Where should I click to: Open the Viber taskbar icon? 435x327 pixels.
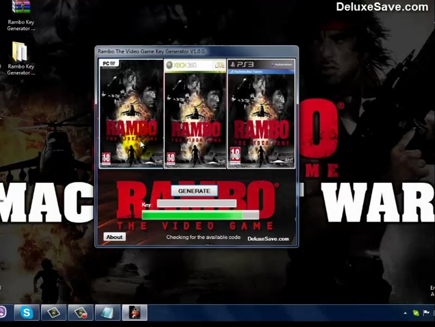[2, 312]
